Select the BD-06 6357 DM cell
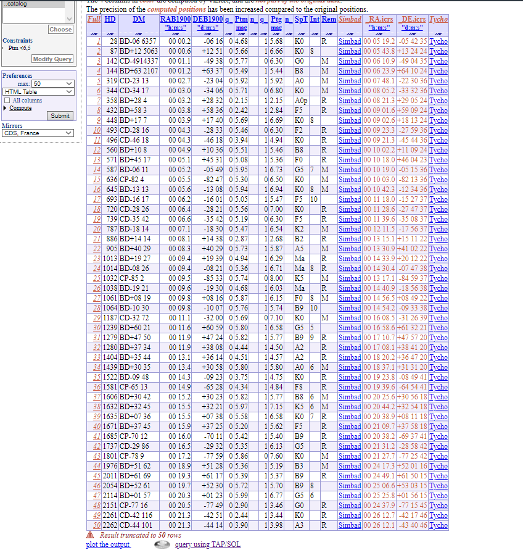 (138, 41)
